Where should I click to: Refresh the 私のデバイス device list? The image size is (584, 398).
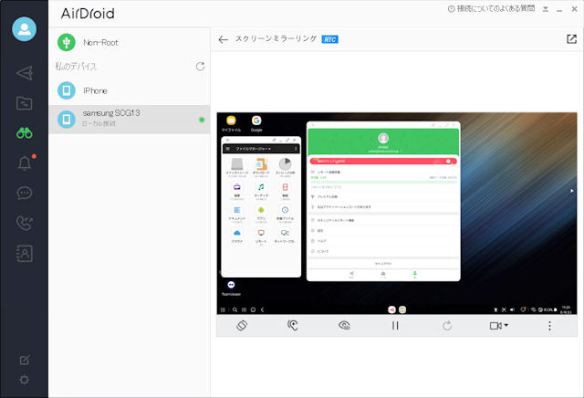[201, 67]
